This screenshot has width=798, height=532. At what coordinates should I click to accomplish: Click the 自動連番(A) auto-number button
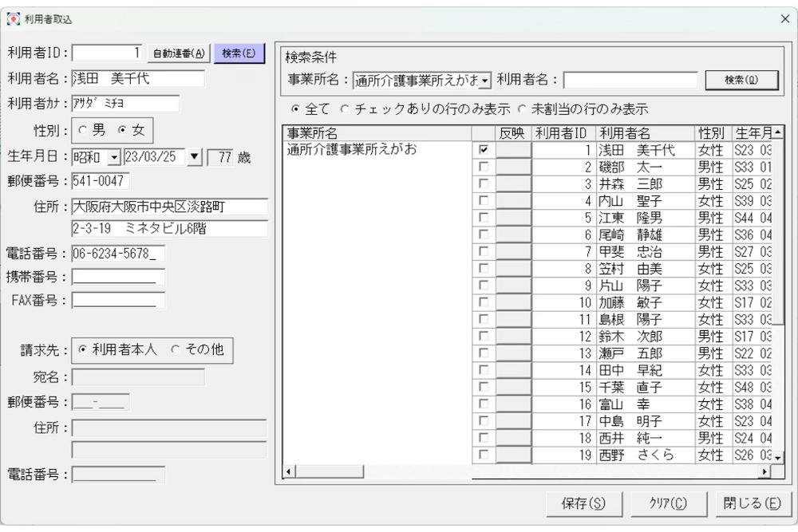click(x=179, y=53)
